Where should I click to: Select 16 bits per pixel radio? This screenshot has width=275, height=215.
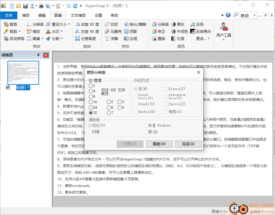tap(91, 102)
